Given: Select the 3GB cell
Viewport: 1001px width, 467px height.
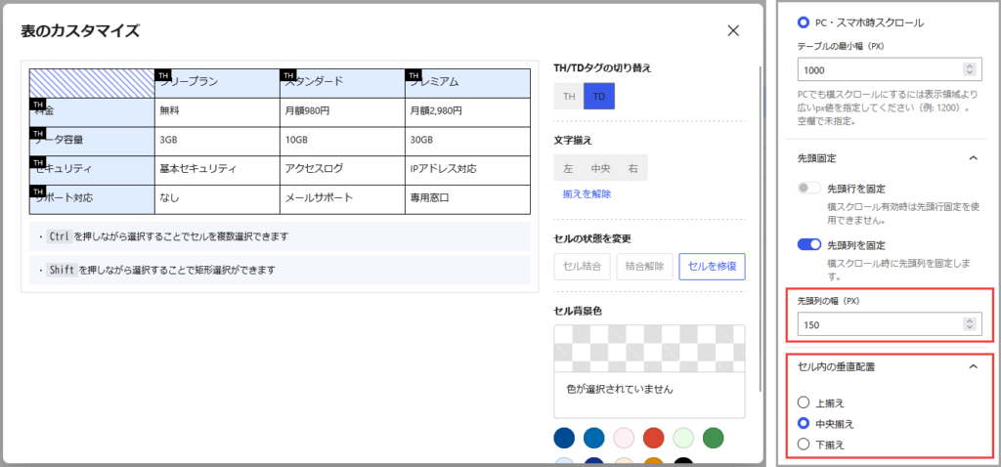Looking at the screenshot, I should pos(217,141).
